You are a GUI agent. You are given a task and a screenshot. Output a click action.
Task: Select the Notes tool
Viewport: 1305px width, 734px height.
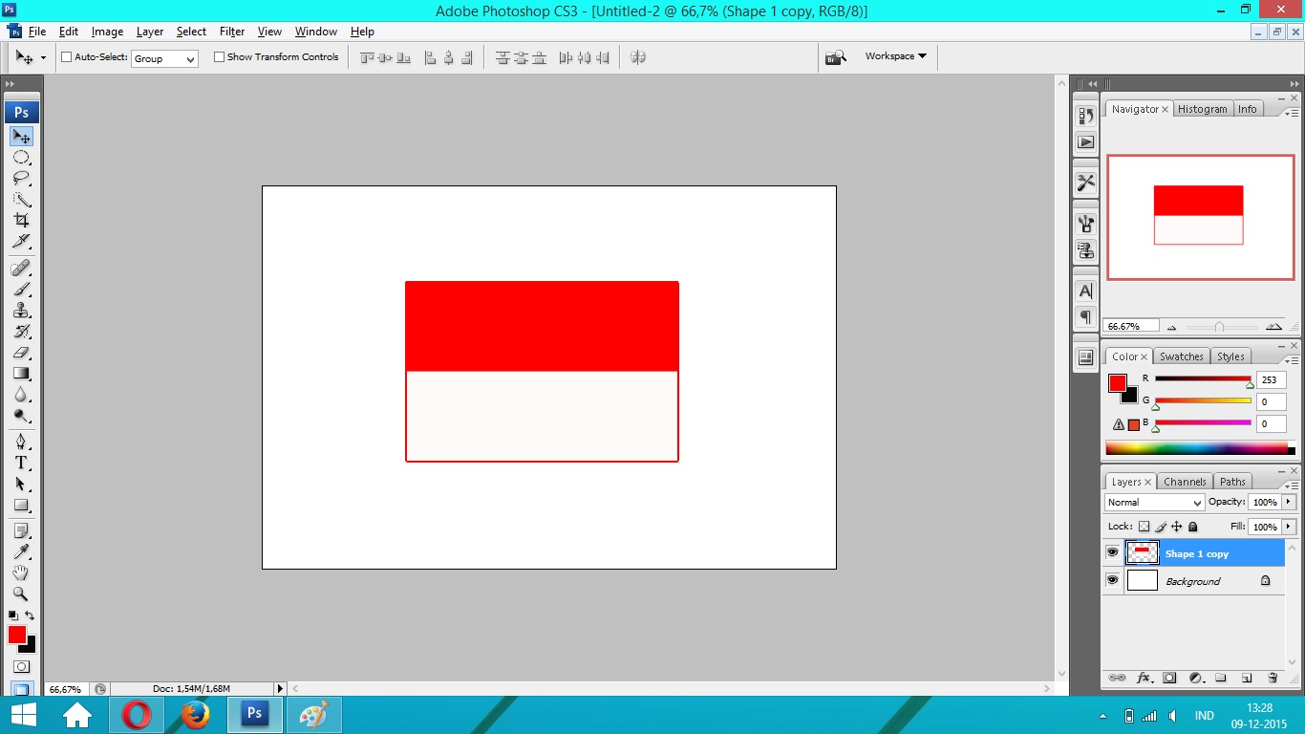pyautogui.click(x=21, y=530)
